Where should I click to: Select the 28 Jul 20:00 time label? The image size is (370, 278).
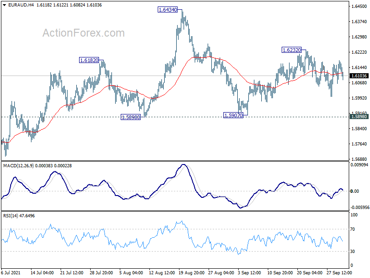(x=101, y=273)
